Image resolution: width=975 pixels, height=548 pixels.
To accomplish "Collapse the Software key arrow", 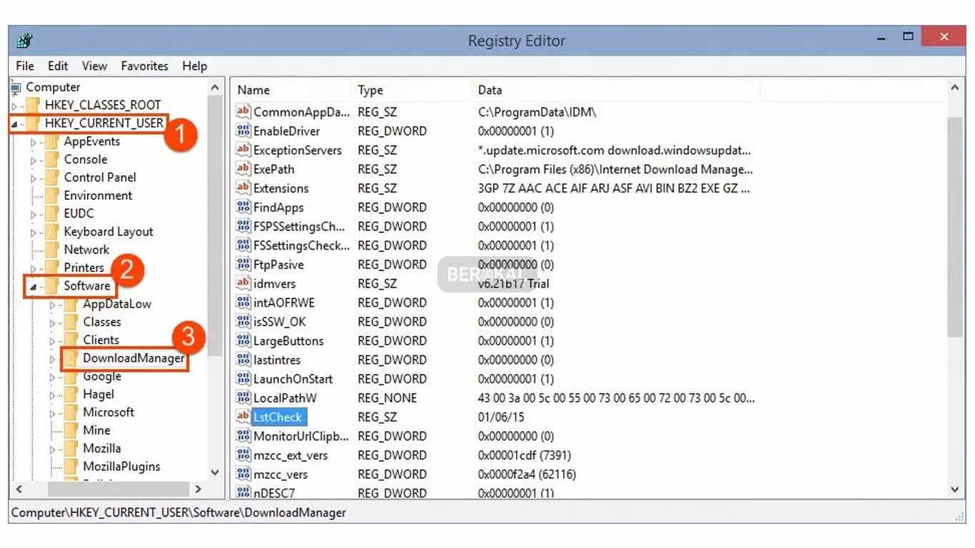I will [33, 287].
